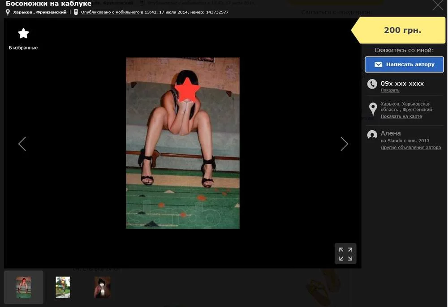
Task: Close the photo viewer with the X
Action: (437, 6)
